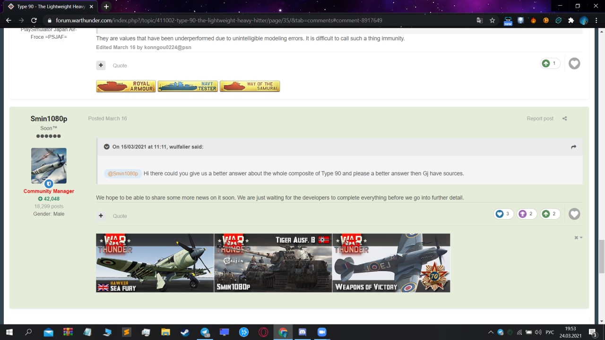Reload the forum page
605x340 pixels.
(x=34, y=20)
